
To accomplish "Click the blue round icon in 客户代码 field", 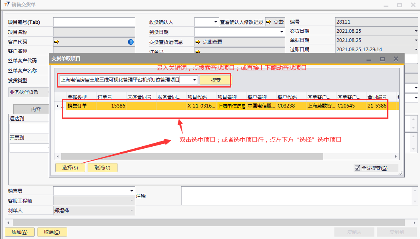I will [130, 42].
